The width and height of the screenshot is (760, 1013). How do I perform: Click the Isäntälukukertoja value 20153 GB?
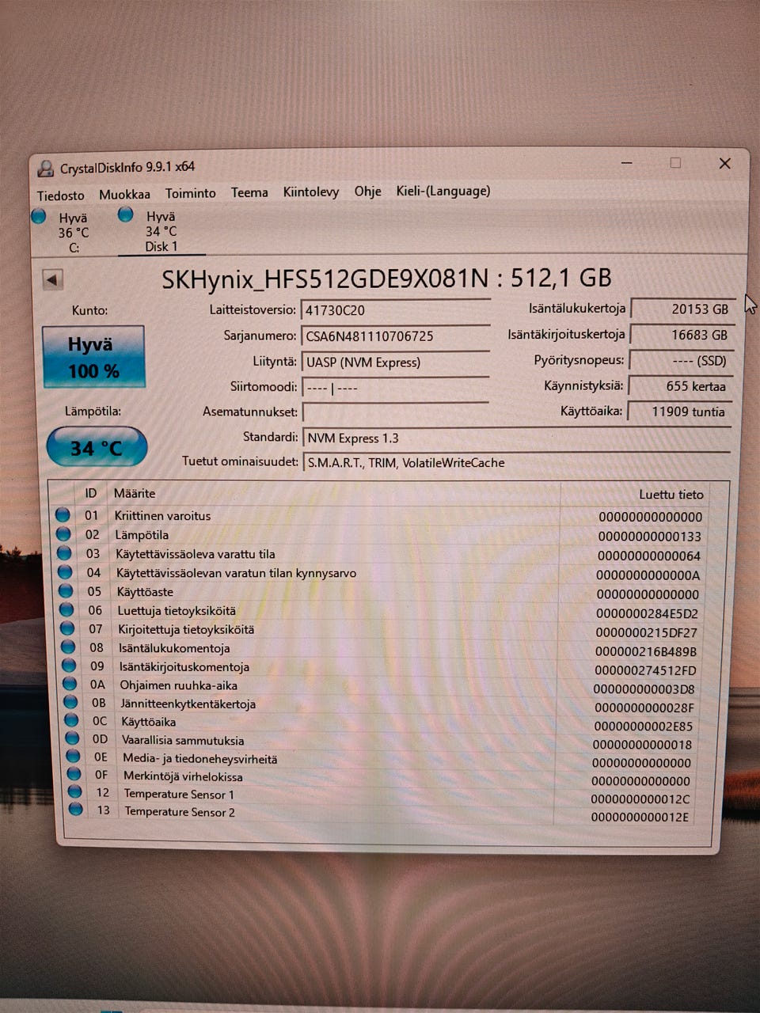682,309
